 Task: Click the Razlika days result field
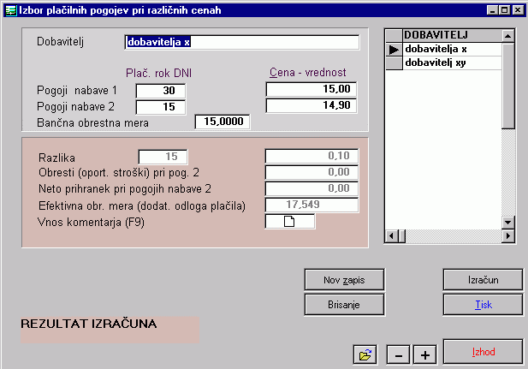(x=163, y=157)
